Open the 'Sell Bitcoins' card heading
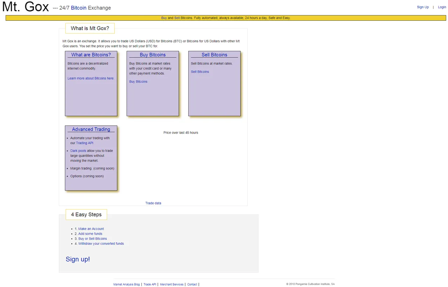This screenshot has width=448, height=287. (214, 55)
